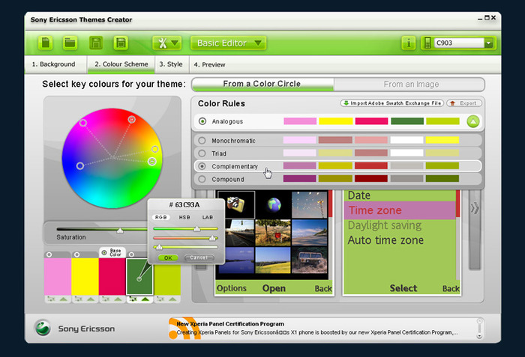Expand triangle under the lime swatch

pos(172,299)
